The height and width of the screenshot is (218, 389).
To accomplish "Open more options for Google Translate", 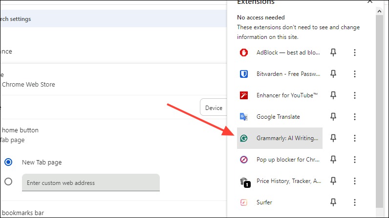I will (354, 117).
